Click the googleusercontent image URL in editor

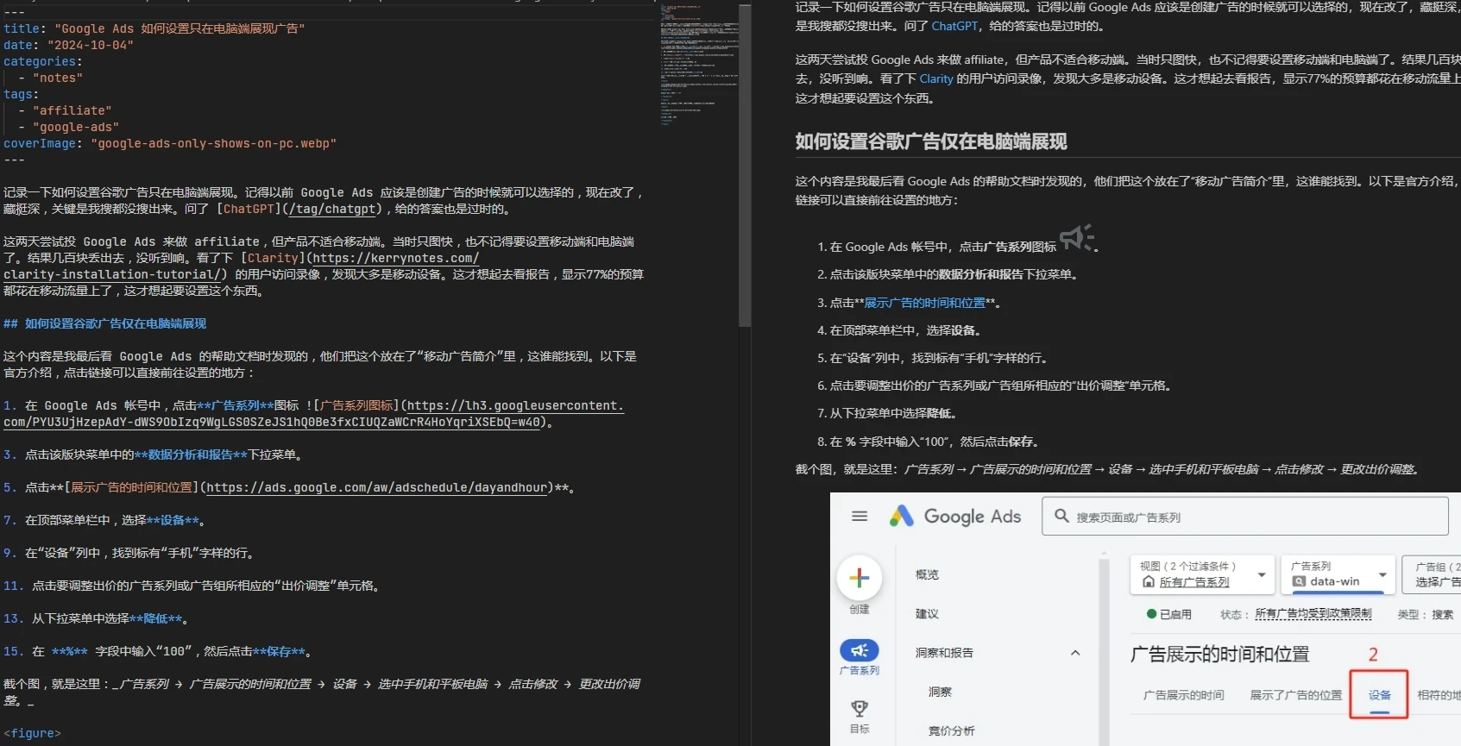314,414
